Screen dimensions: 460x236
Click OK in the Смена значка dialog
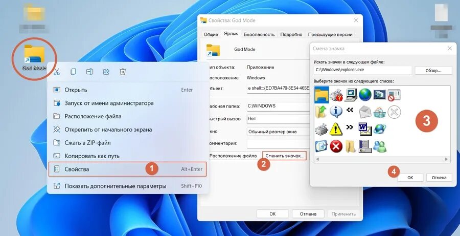tap(410, 178)
